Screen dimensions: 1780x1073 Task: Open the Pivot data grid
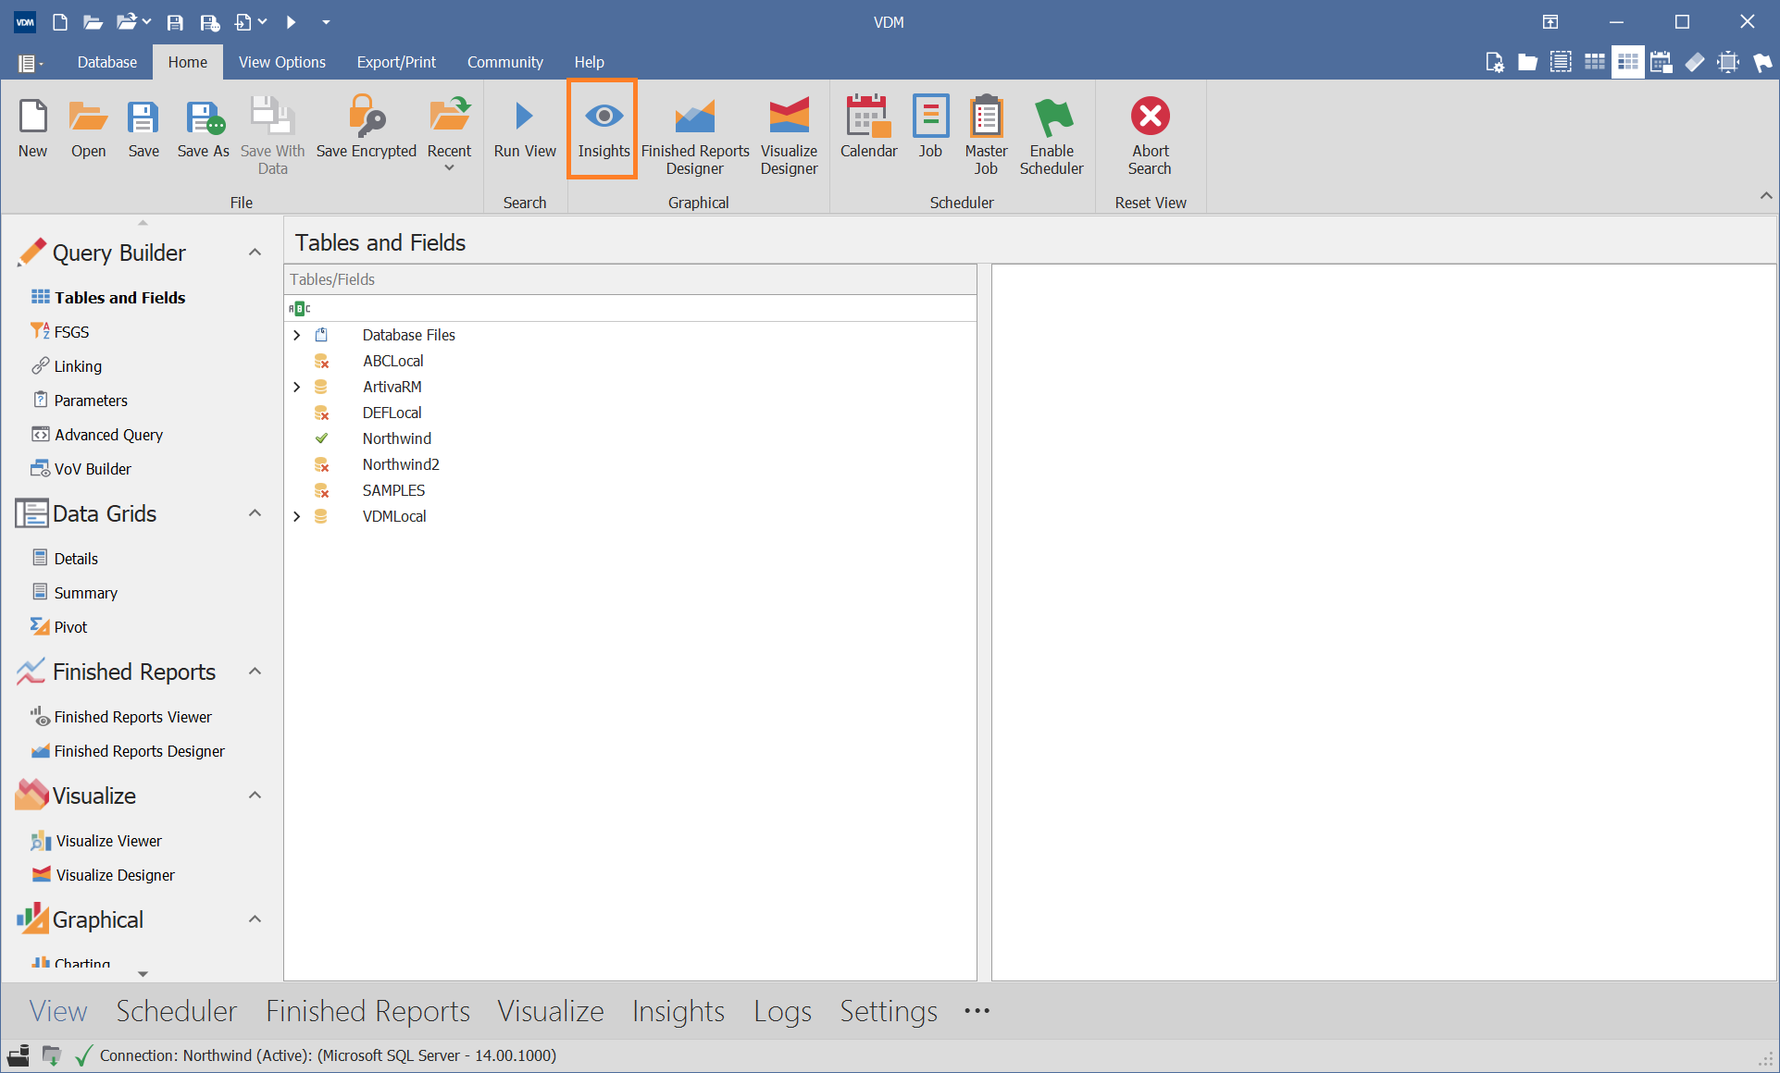(70, 627)
